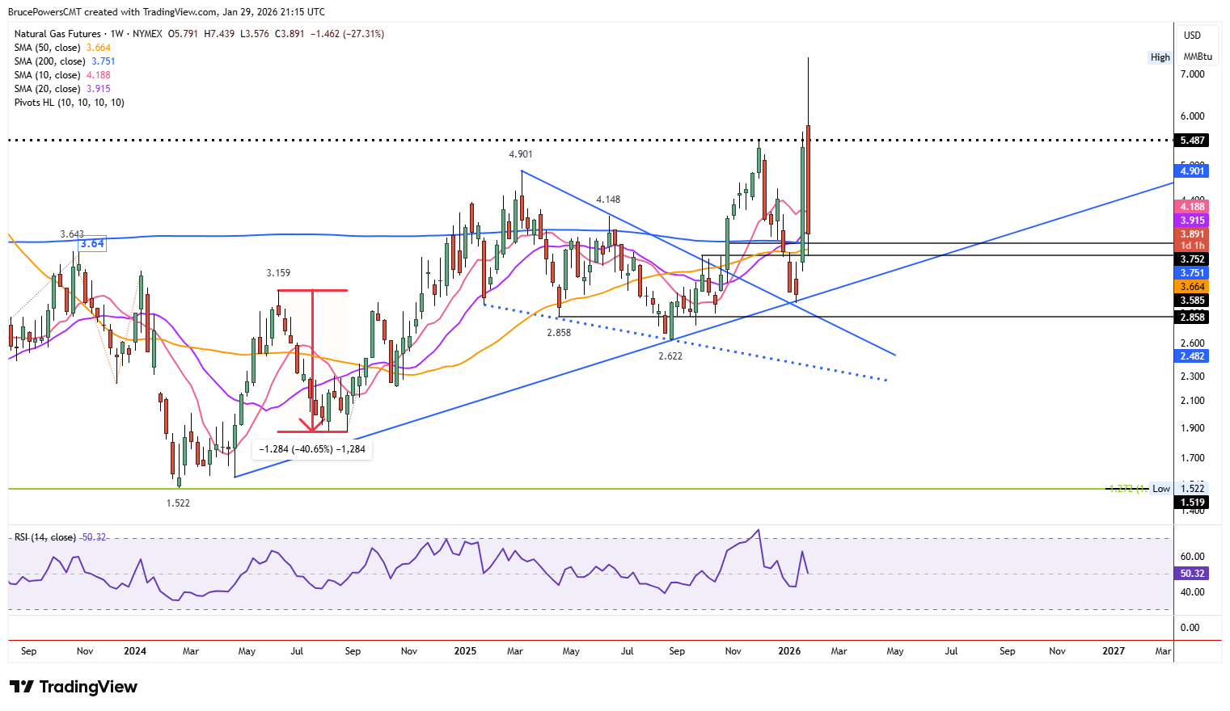Click the black 1.519 price label

coord(1192,503)
